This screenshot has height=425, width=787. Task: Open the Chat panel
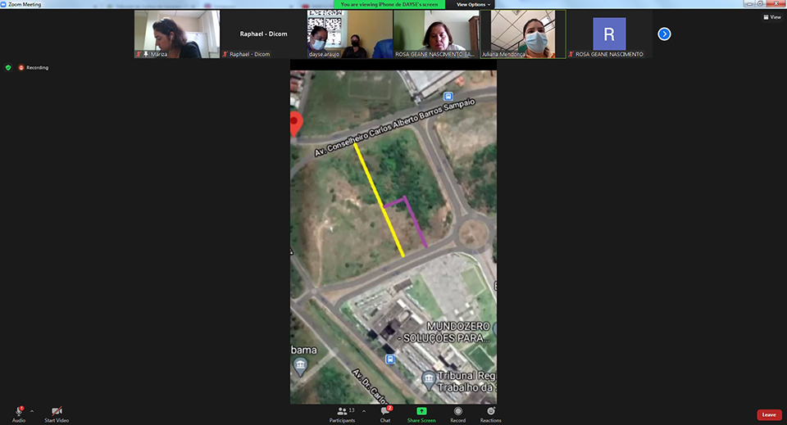coord(384,411)
